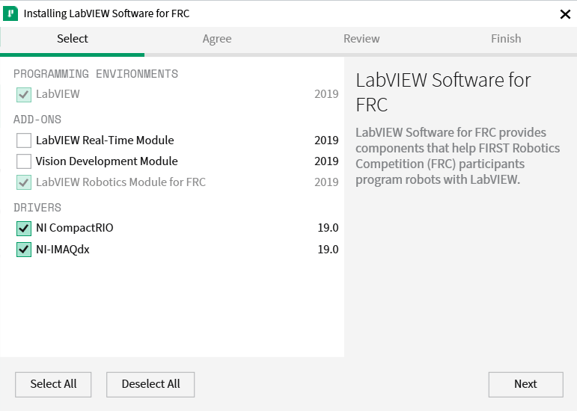Click the NI-IMAQdx label text
The image size is (577, 411).
point(63,250)
